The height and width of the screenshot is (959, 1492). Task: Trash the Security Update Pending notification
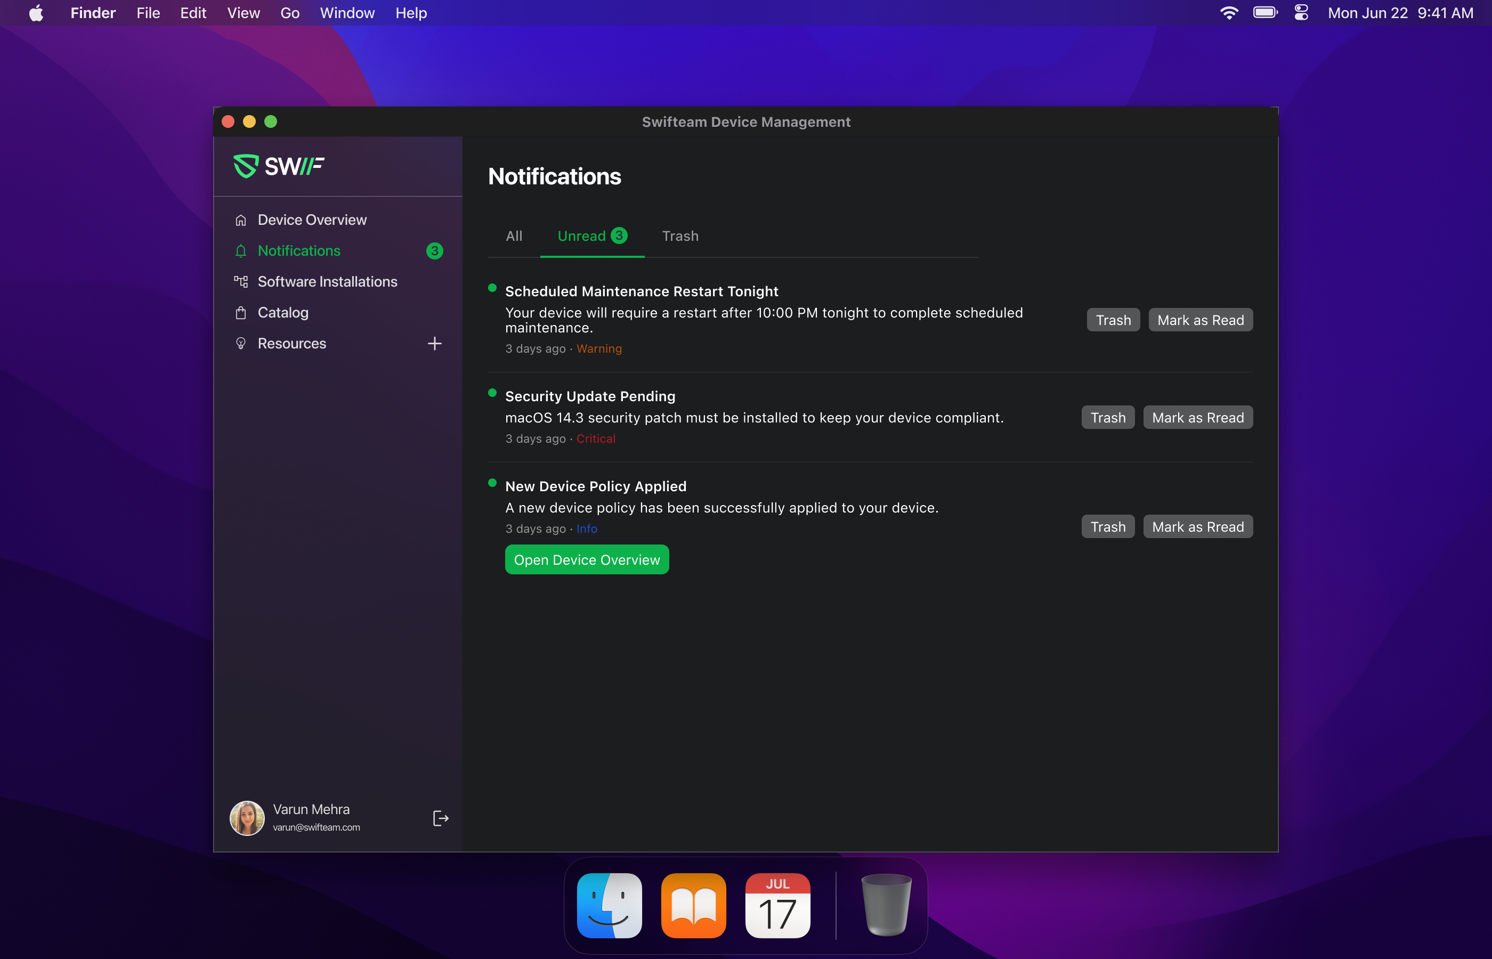[1108, 417]
